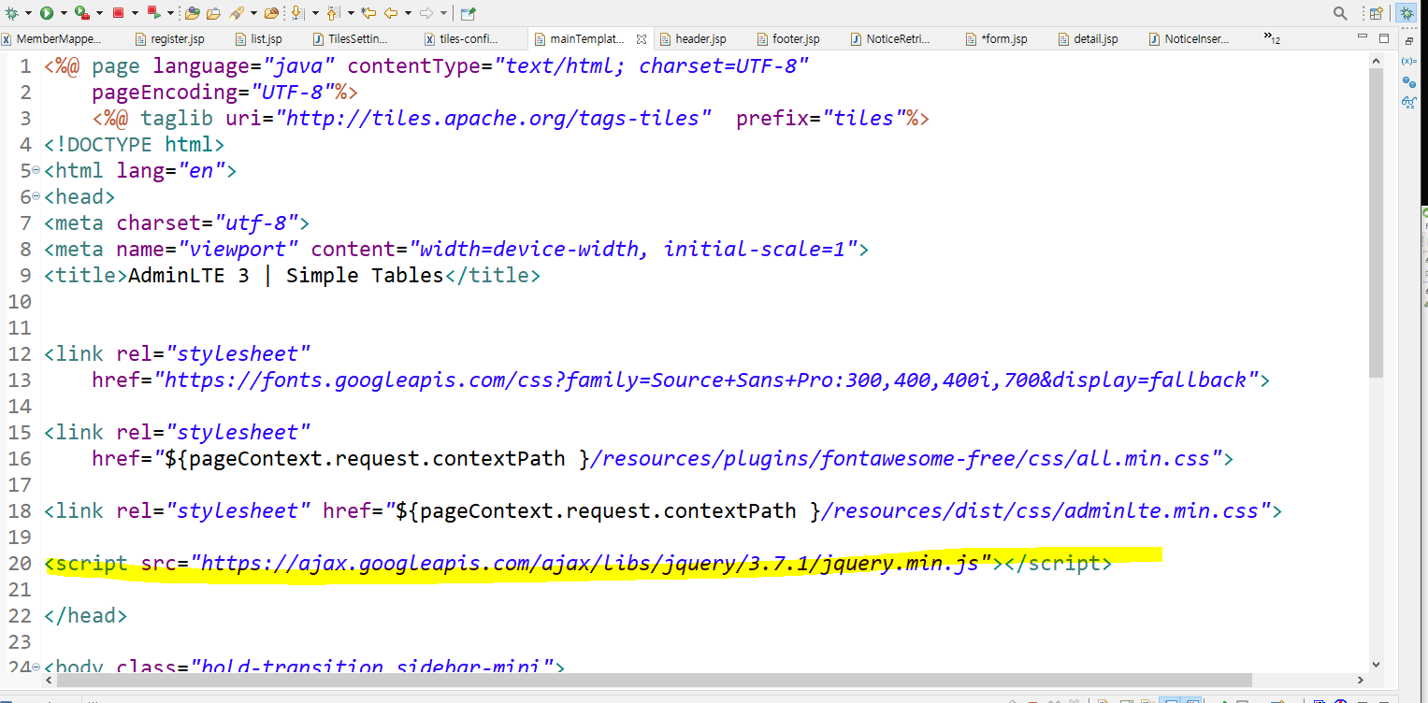Switch to the TilesSettin... tab
Image resolution: width=1428 pixels, height=703 pixels.
[351, 39]
